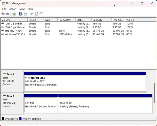
Task: Open the blue Help question mark icon
Action: [20, 14]
